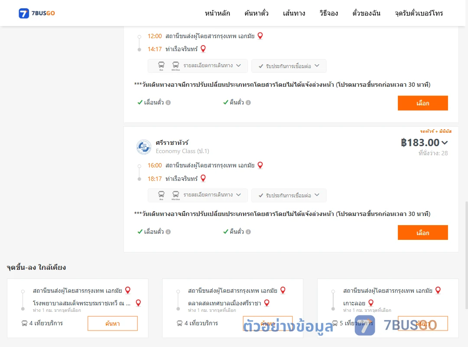Click bus icon in 16:00 trip details bar

161,195
